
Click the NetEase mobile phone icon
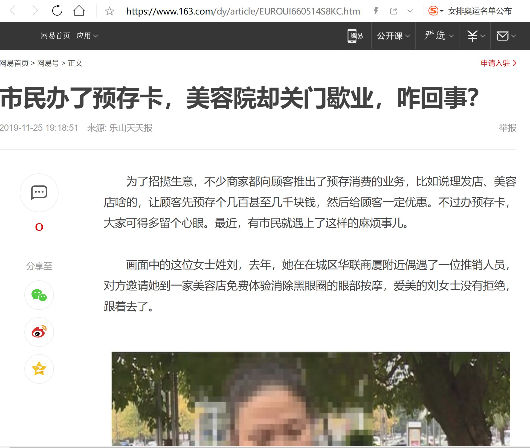355,36
